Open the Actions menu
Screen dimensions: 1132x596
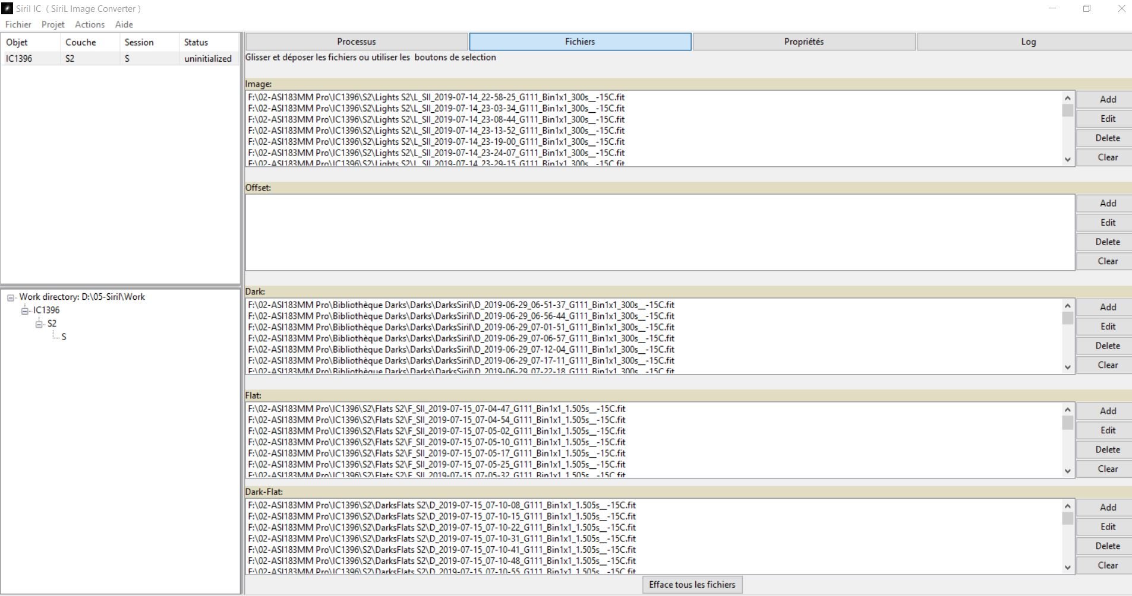pos(90,24)
